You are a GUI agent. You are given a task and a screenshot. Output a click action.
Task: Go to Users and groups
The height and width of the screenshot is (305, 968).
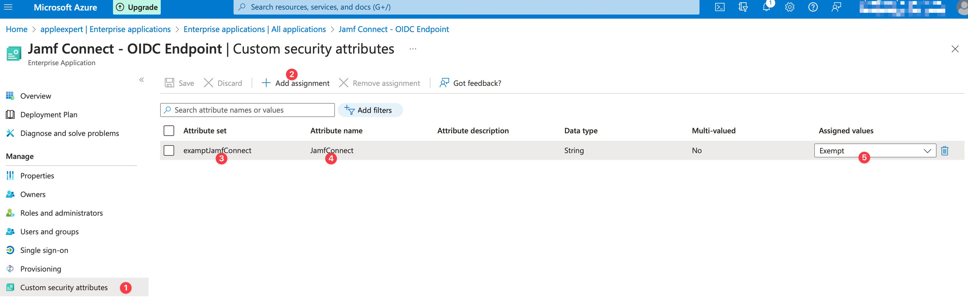tap(49, 232)
